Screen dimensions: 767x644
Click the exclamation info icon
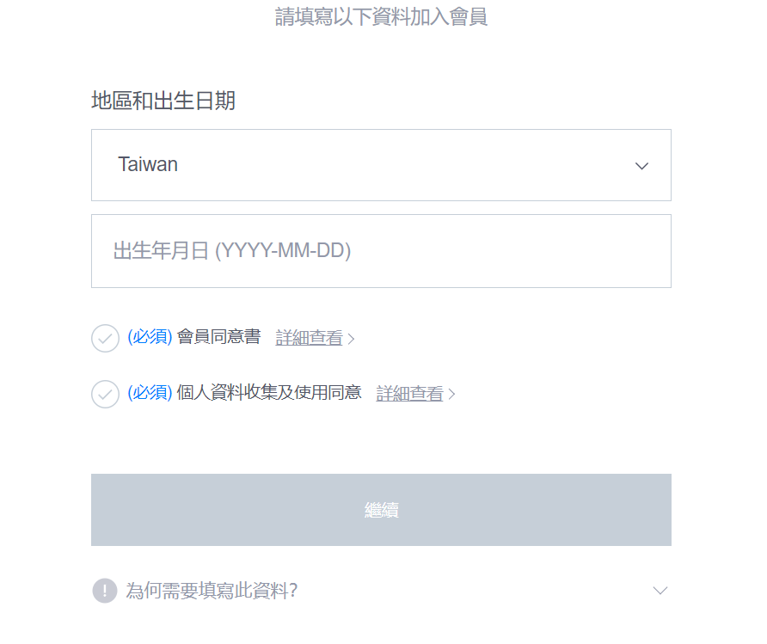pyautogui.click(x=104, y=591)
